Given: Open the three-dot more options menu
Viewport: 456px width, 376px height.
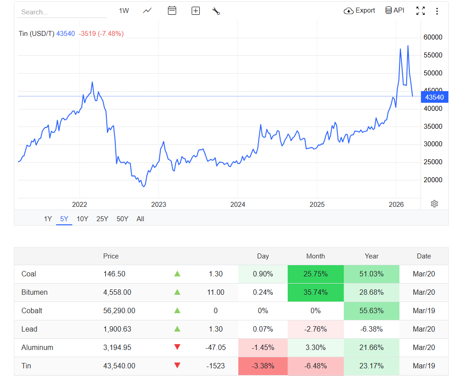Looking at the screenshot, I should pyautogui.click(x=437, y=11).
